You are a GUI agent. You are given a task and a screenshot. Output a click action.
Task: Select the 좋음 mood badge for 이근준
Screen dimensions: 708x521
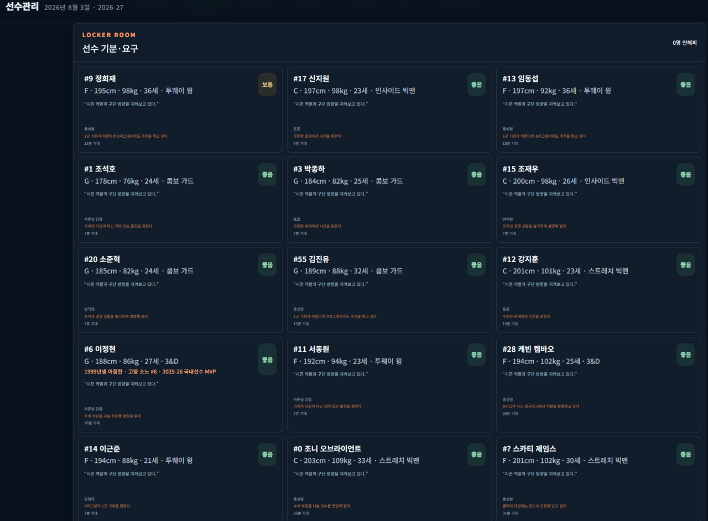tap(267, 454)
